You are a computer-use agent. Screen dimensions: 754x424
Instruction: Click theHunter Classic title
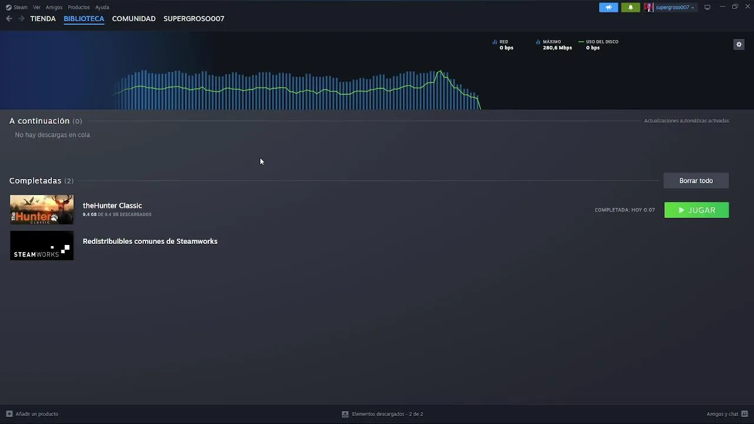tap(112, 206)
